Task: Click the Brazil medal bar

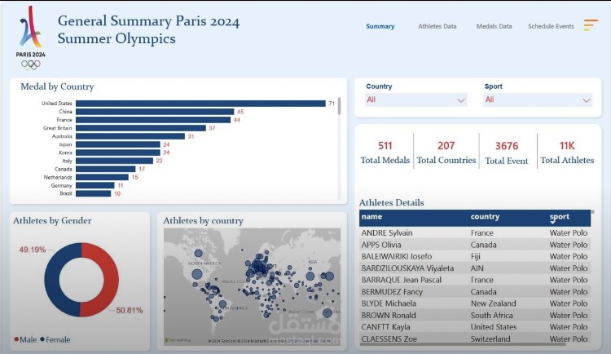Action: click(x=94, y=193)
